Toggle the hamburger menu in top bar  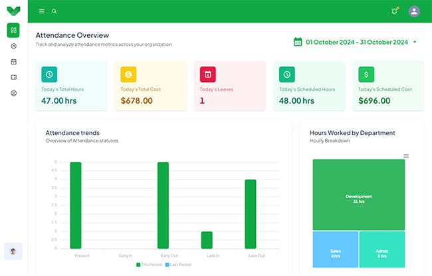click(42, 11)
